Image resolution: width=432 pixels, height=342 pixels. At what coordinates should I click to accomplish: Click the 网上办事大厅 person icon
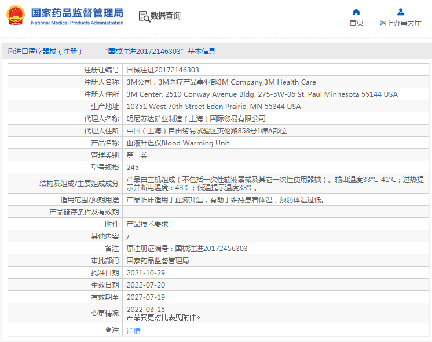[400, 12]
